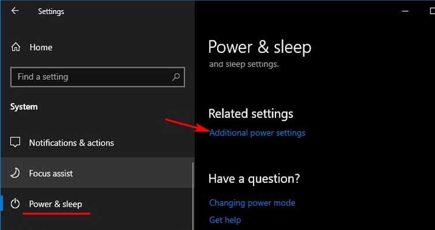Click the Get help link
Screen dimensions: 435x230
point(225,220)
